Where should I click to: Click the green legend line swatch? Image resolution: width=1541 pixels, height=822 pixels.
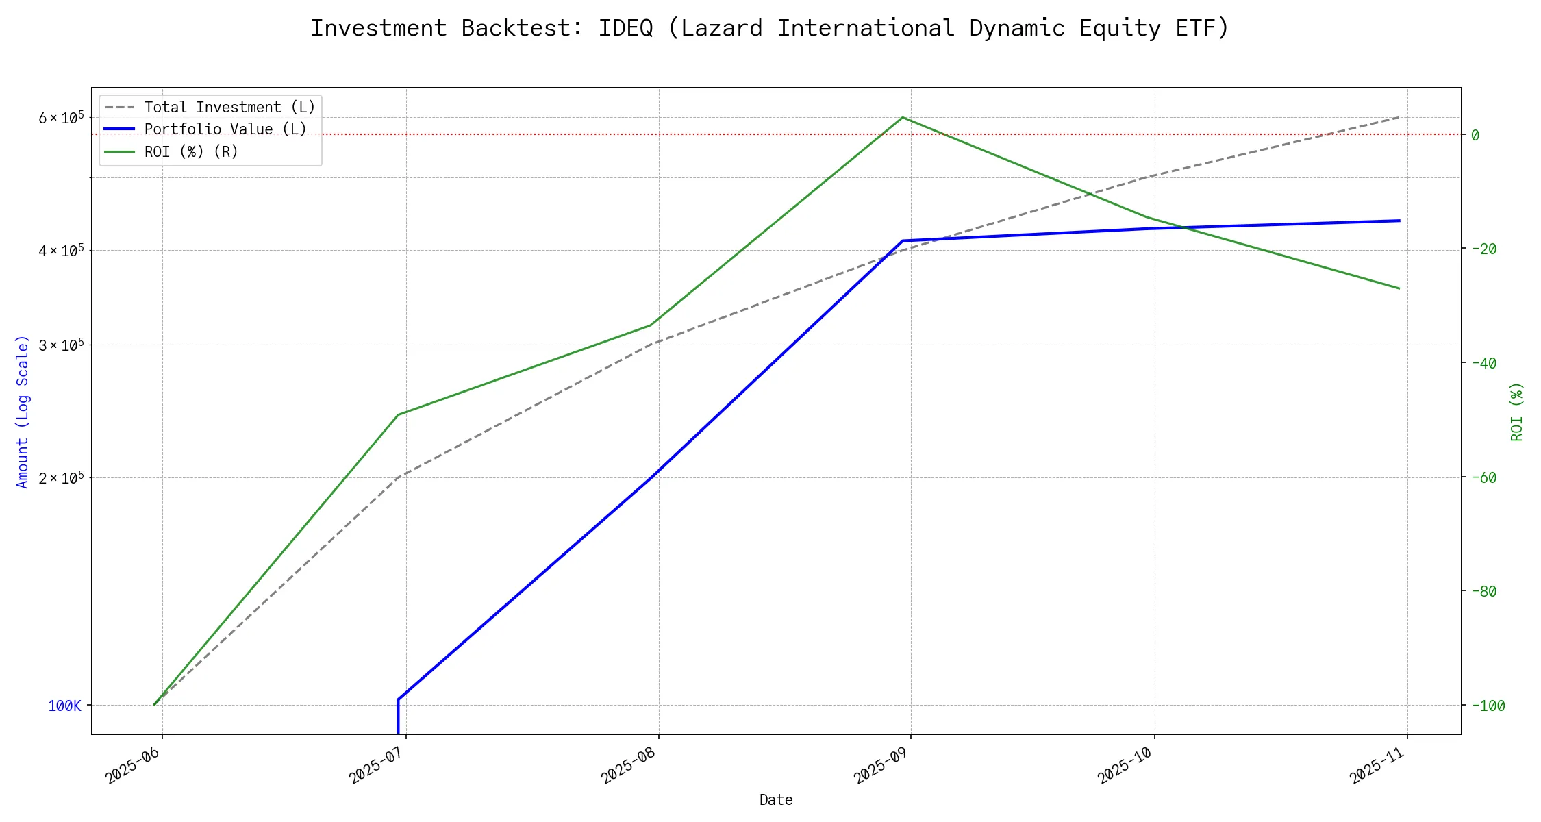[120, 151]
